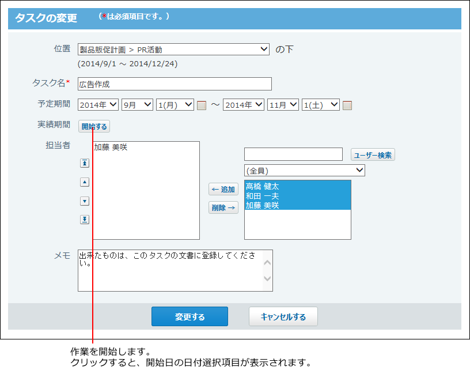Viewport: 470px width, 370px height.
Task: Open start year dropdown showing 2014年
Action: 98,105
